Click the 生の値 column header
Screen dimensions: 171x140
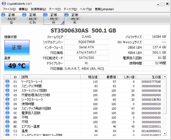pyautogui.click(x=149, y=77)
